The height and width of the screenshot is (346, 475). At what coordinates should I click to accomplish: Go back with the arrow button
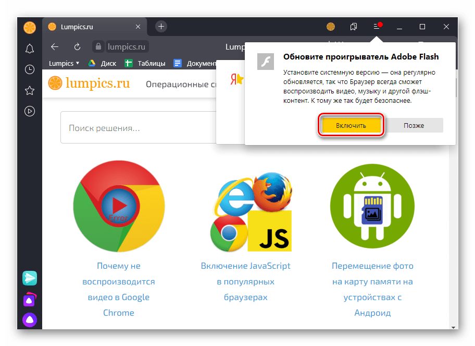55,46
